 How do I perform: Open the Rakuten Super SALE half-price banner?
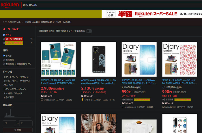click(152, 14)
